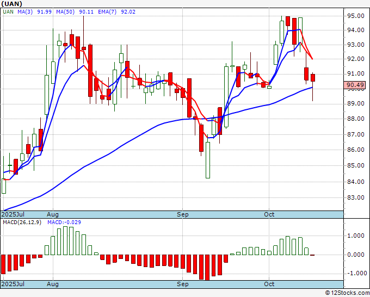370x297 pixels.
Task: Click the EMA(7) legend label
Action: coord(107,11)
